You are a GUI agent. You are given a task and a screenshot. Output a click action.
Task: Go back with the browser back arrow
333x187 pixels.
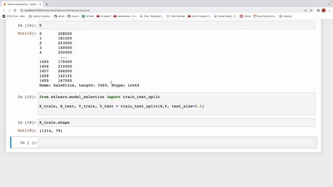4,10
